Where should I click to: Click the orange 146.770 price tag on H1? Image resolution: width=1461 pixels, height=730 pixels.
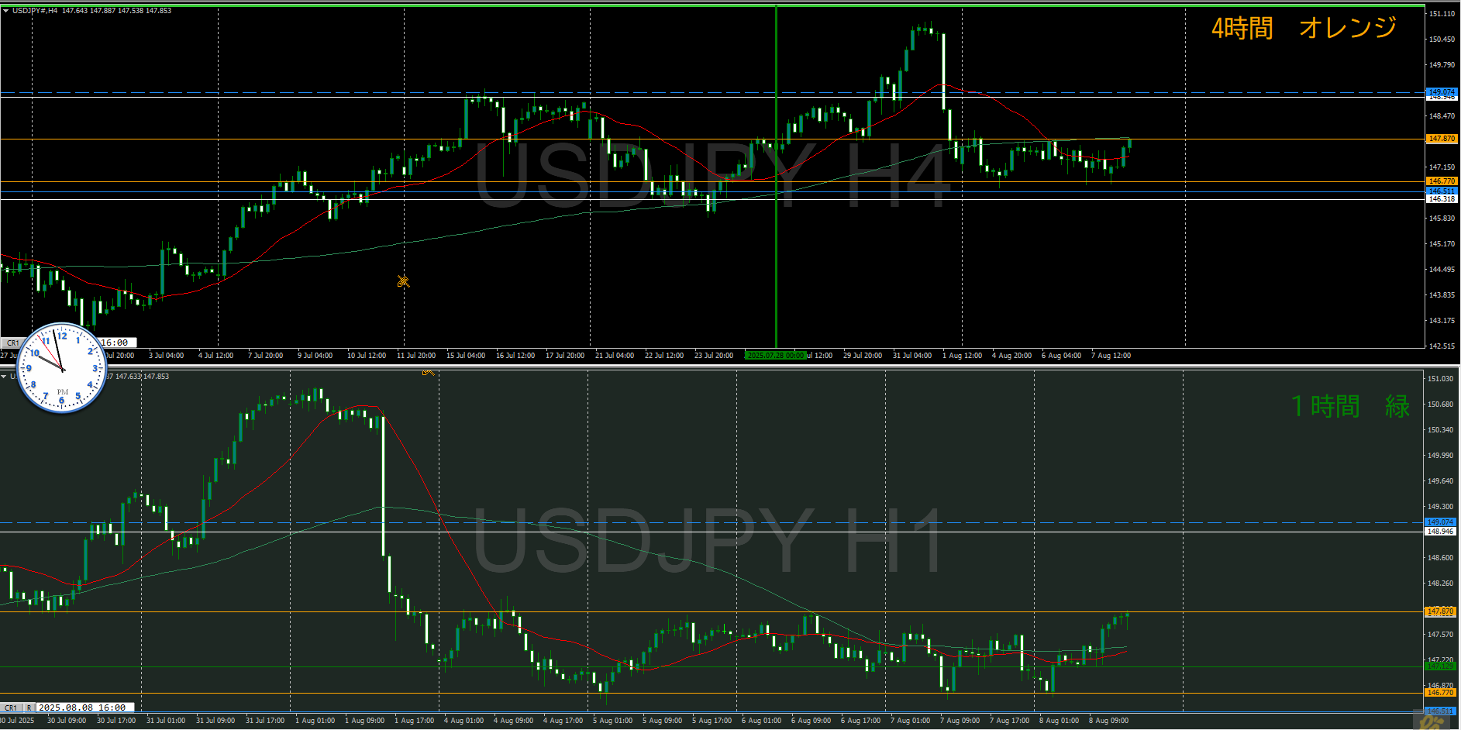click(x=1440, y=693)
